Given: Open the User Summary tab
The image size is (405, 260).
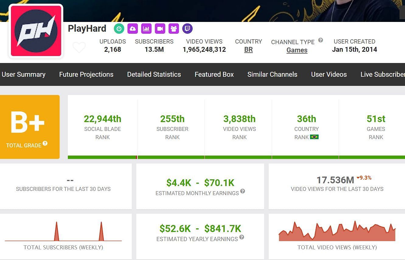Looking at the screenshot, I should point(23,74).
